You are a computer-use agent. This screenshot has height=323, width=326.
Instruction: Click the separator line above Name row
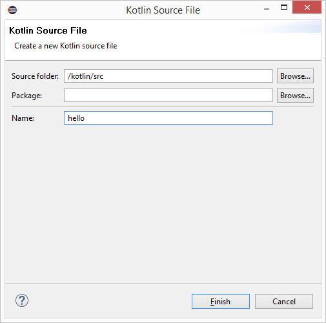(163, 107)
